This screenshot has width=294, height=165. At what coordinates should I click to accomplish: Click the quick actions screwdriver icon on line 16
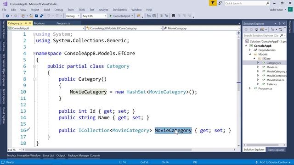pos(28,129)
